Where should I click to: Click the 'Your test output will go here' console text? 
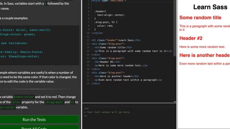pos(109,112)
